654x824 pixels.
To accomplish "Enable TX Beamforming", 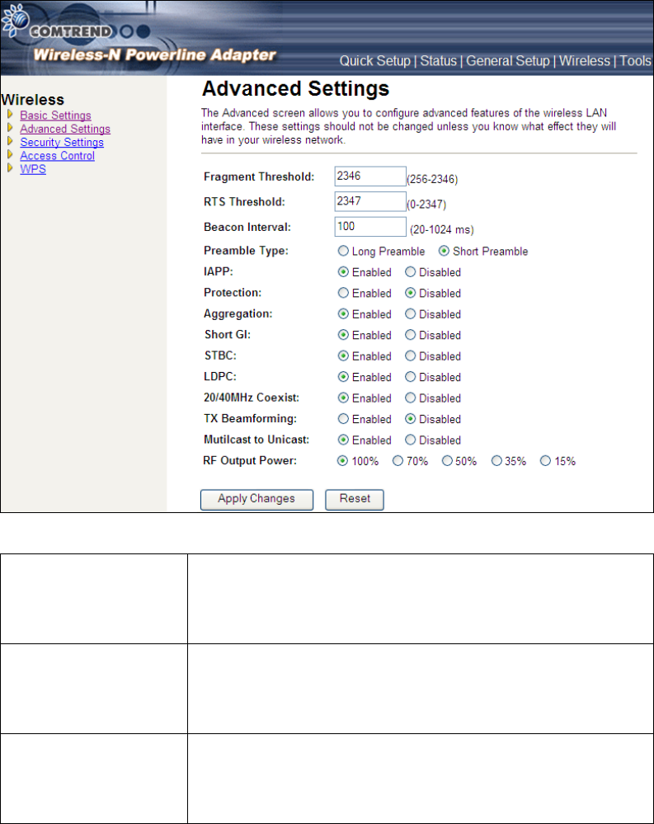I will coord(343,419).
